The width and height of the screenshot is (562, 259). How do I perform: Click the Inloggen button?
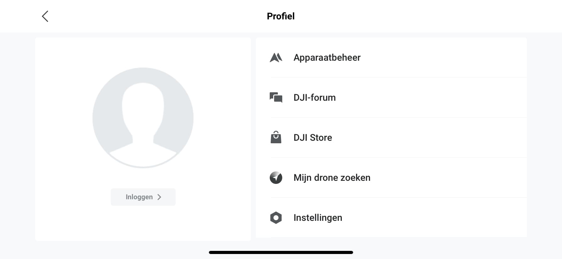pos(143,197)
